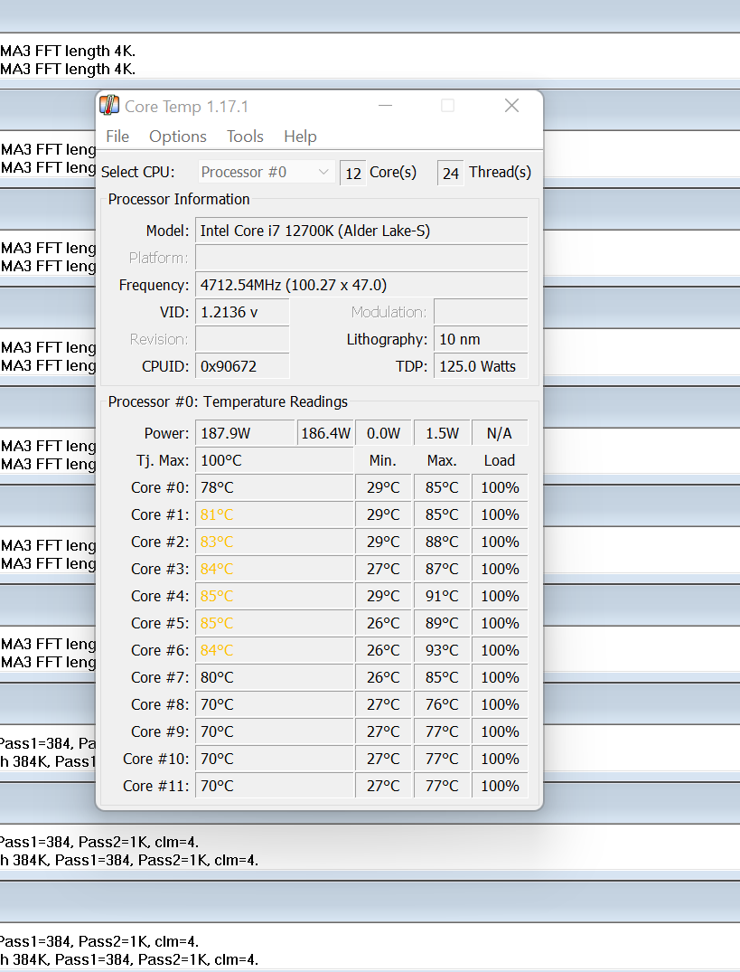Click the CPUID value 0x90672
This screenshot has height=972, width=740.
[242, 366]
